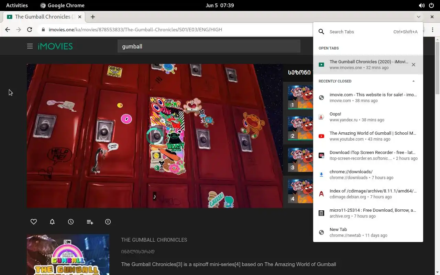Reopen imovie.com website for sale entry
Image resolution: width=440 pixels, height=275 pixels.
(x=368, y=98)
